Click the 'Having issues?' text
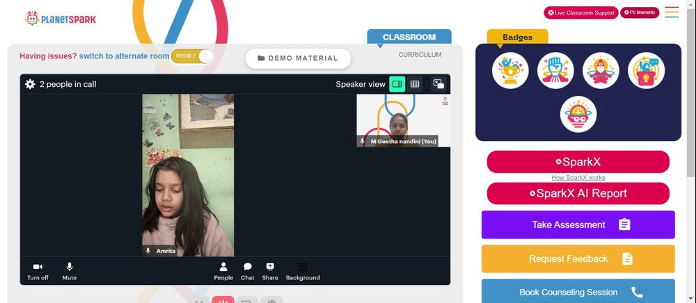Screen dimensions: 696x303 pos(48,56)
